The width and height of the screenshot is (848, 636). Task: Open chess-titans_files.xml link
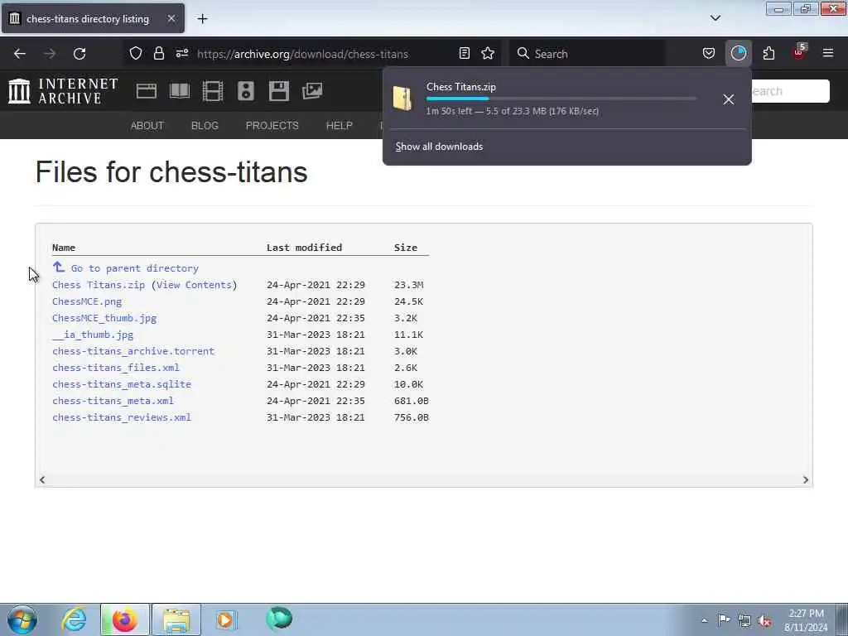pyautogui.click(x=116, y=368)
